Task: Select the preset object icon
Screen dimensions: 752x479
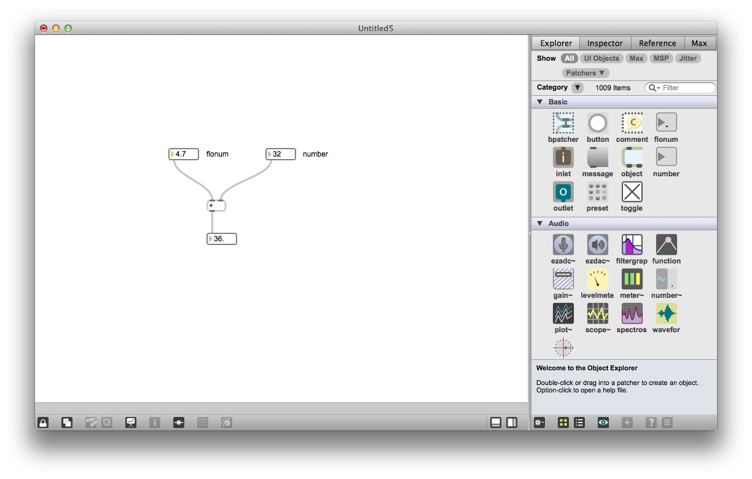Action: [x=598, y=192]
